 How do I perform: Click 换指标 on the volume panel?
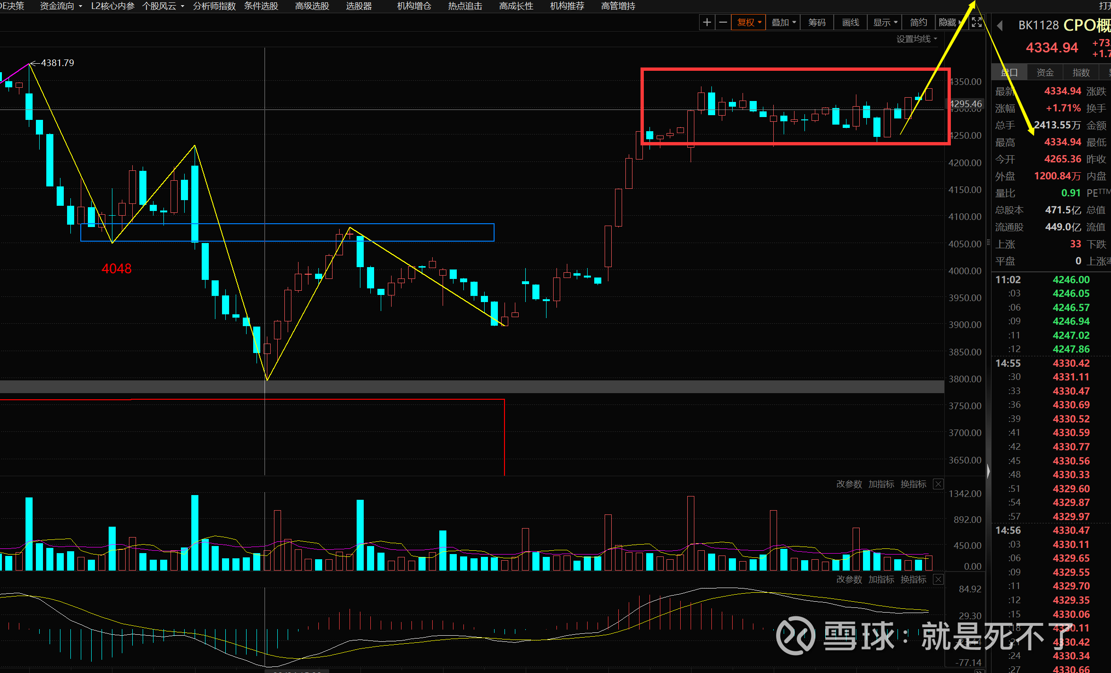[913, 484]
